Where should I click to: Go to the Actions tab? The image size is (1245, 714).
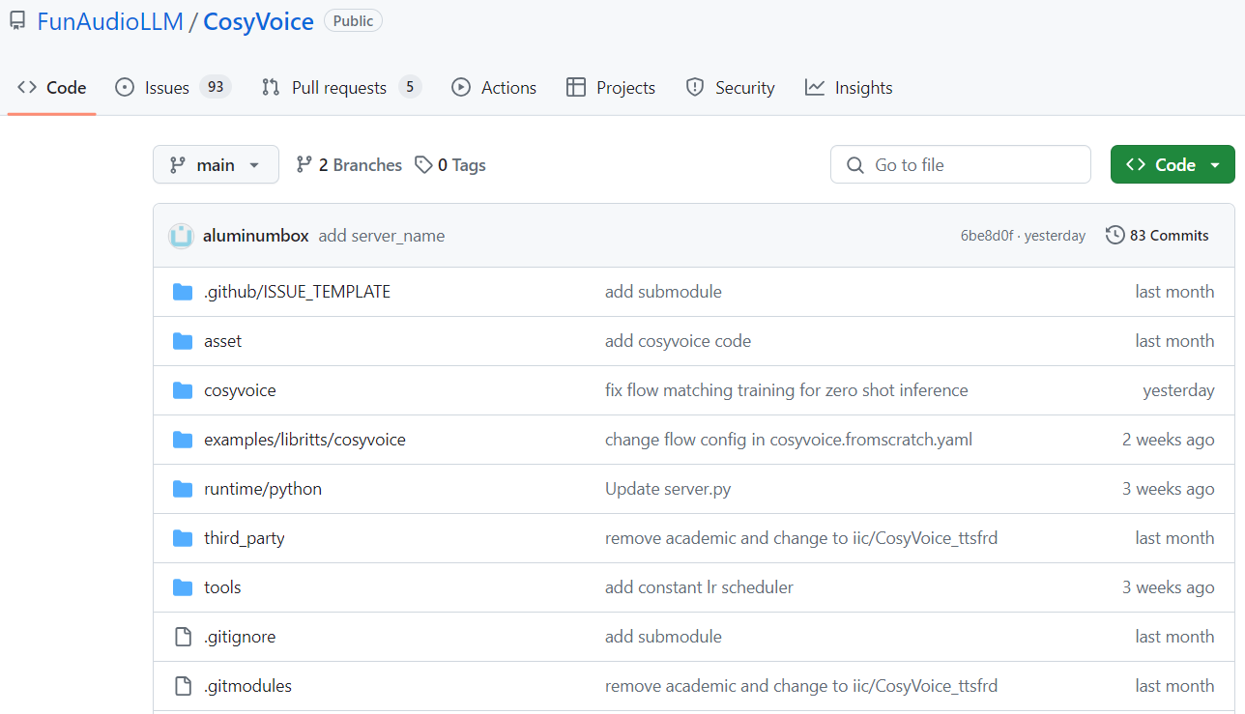494,88
